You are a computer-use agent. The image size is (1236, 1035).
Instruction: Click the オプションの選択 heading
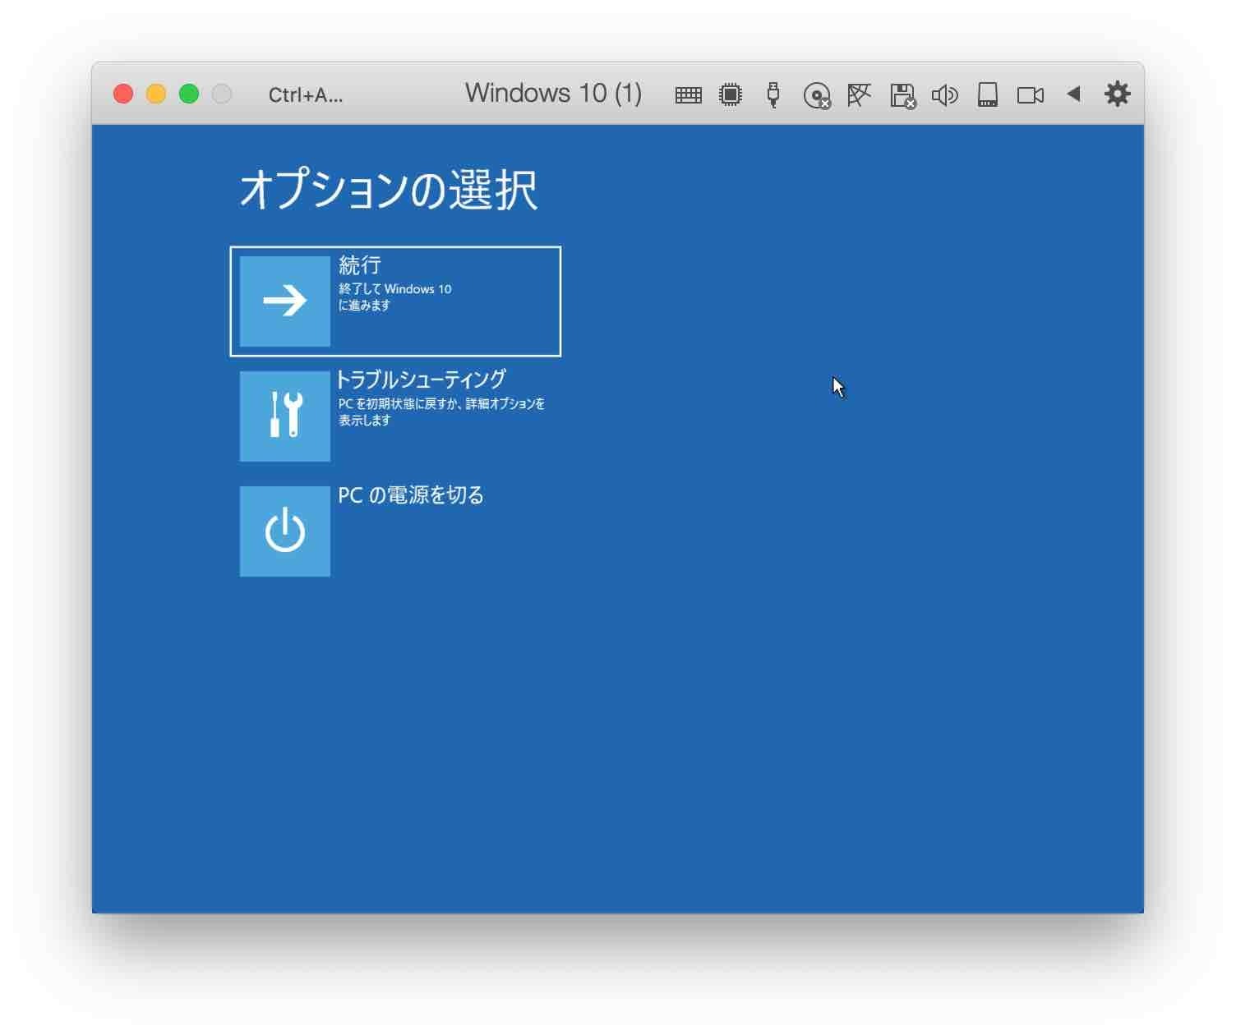389,190
